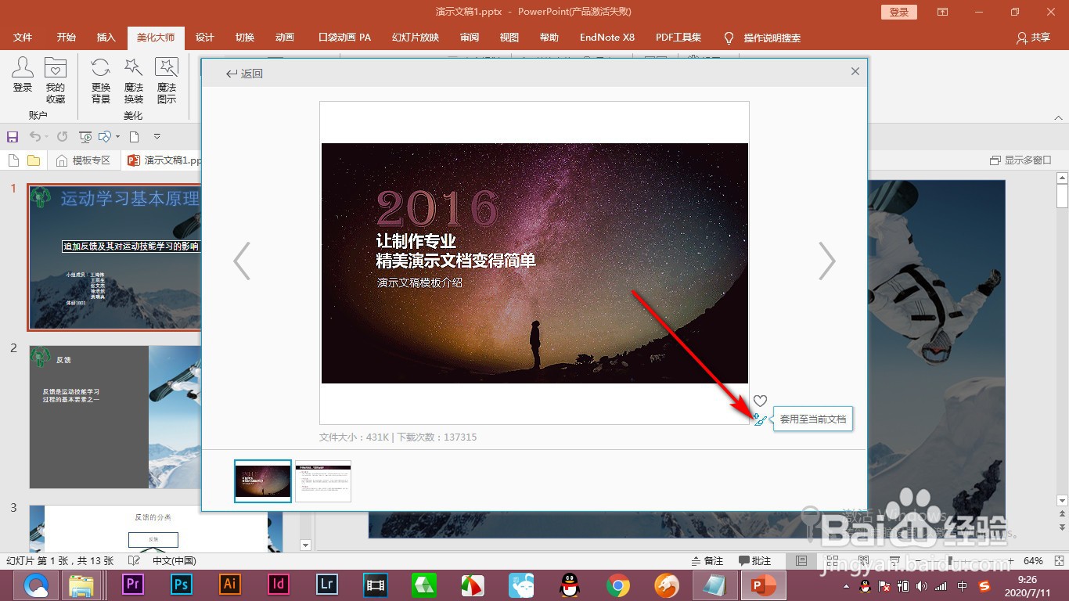Apply template via 套用至当前文档 icon
Screen dimensions: 1069x601
pos(760,419)
